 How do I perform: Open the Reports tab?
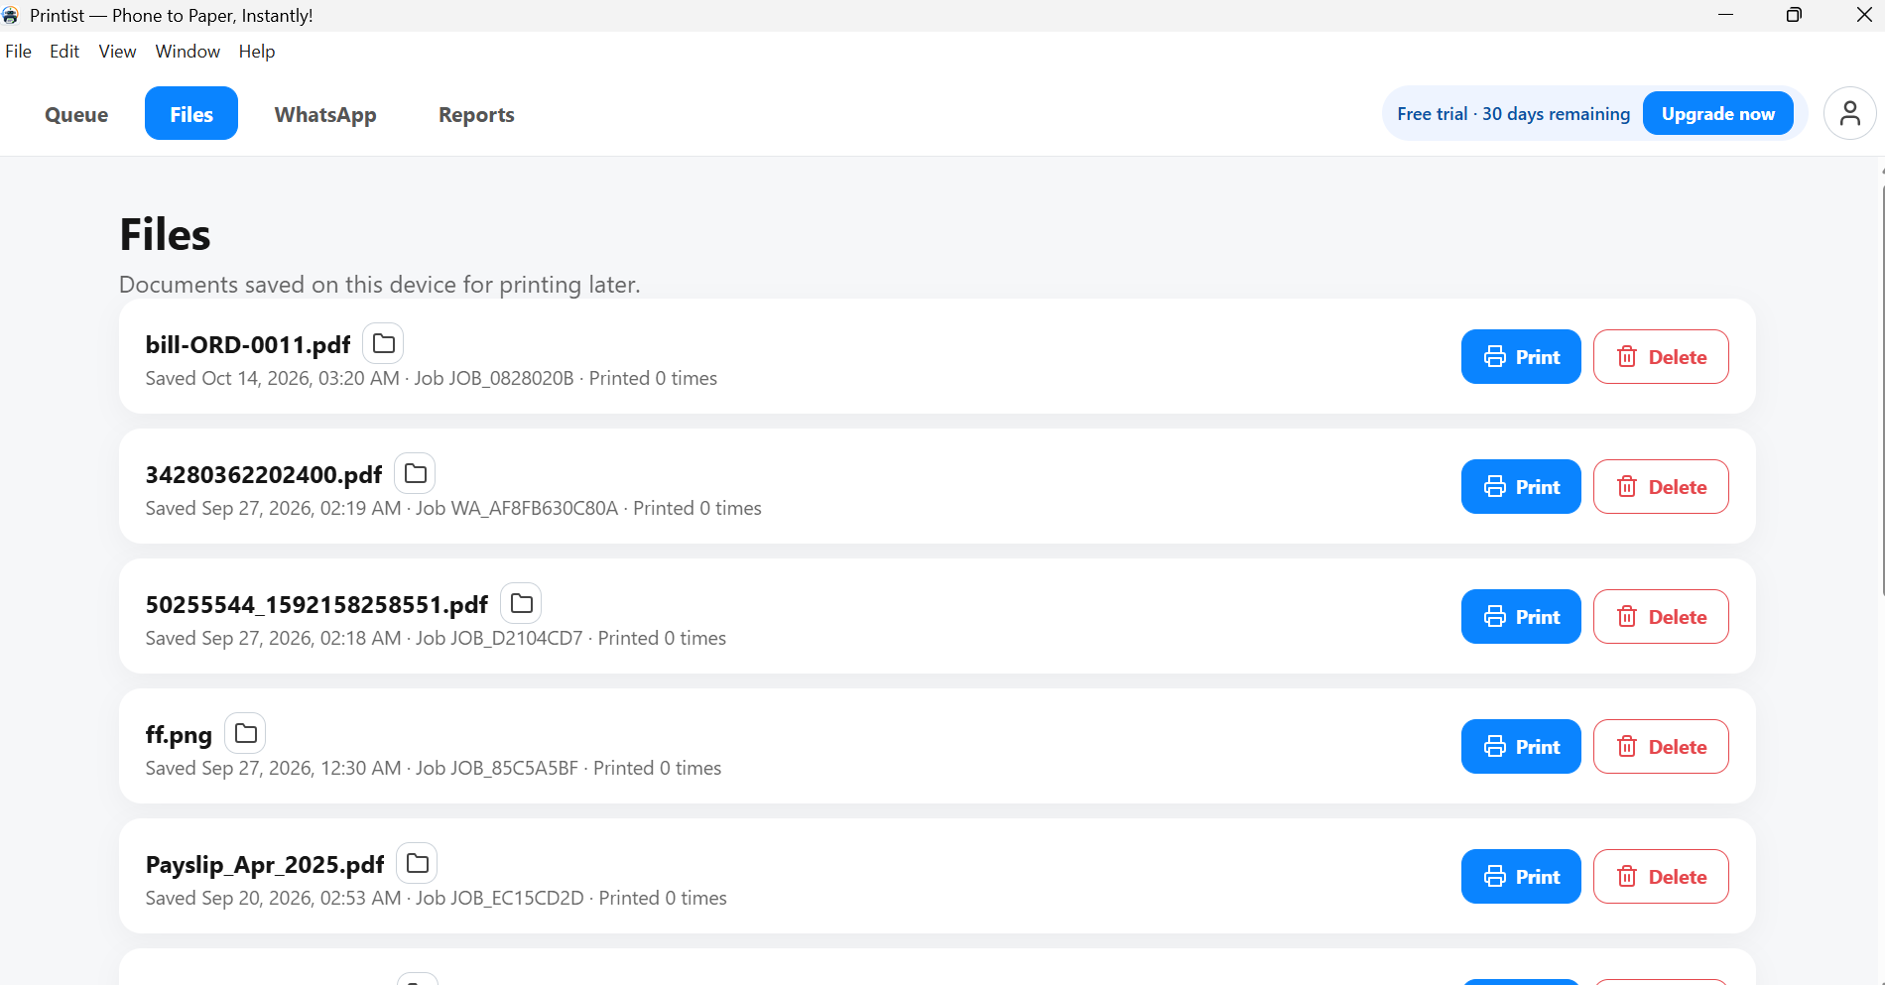[476, 114]
